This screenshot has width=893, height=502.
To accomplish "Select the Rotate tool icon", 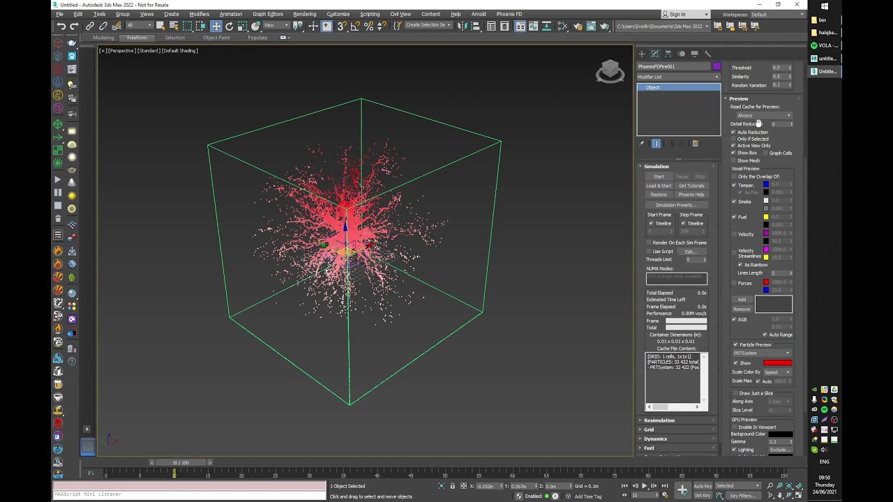I will point(229,26).
